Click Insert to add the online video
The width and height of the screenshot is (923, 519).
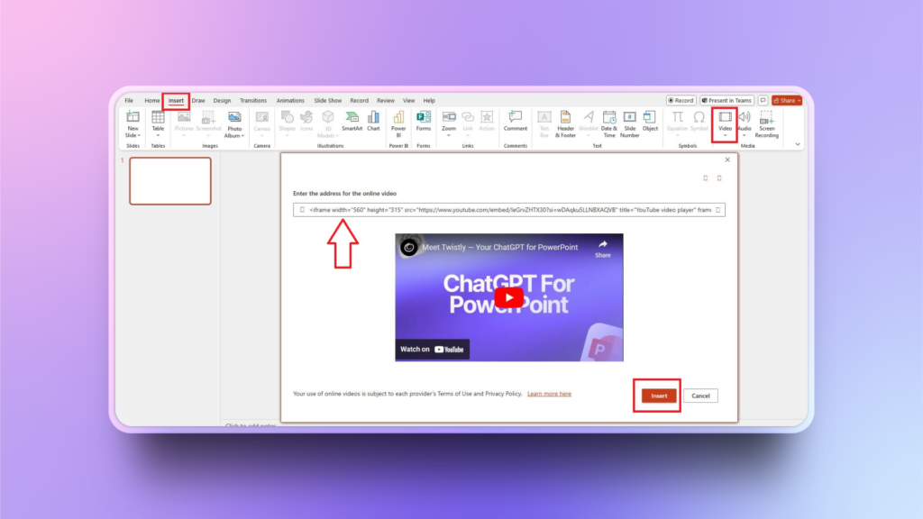click(659, 396)
